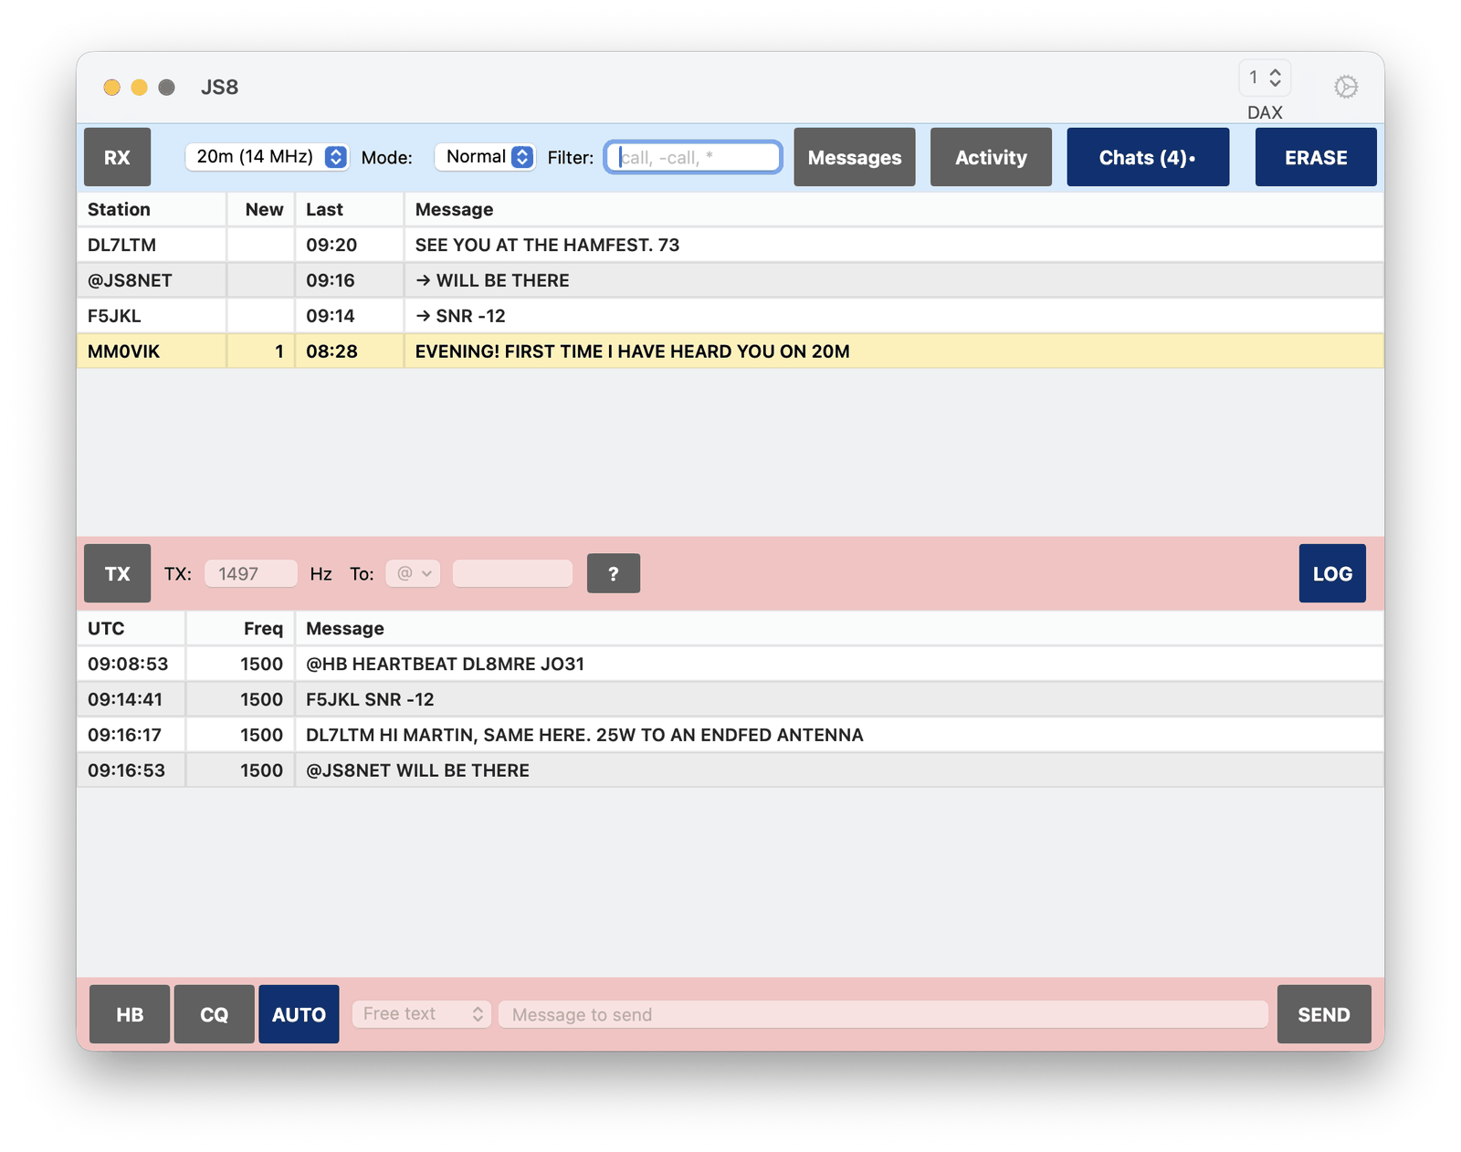Select the 09:08:53 heartbeat log row
Viewport: 1461px width, 1152px height.
coord(730,664)
